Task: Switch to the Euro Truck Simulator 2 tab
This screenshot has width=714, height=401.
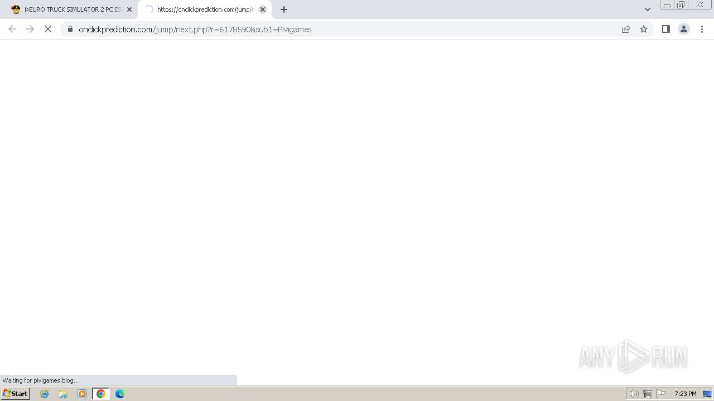Action: coord(67,9)
